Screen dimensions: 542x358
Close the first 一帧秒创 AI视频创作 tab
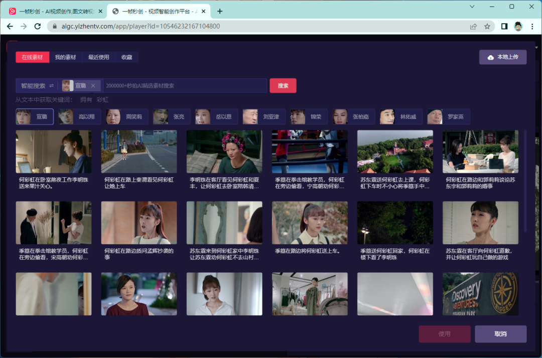tap(100, 12)
